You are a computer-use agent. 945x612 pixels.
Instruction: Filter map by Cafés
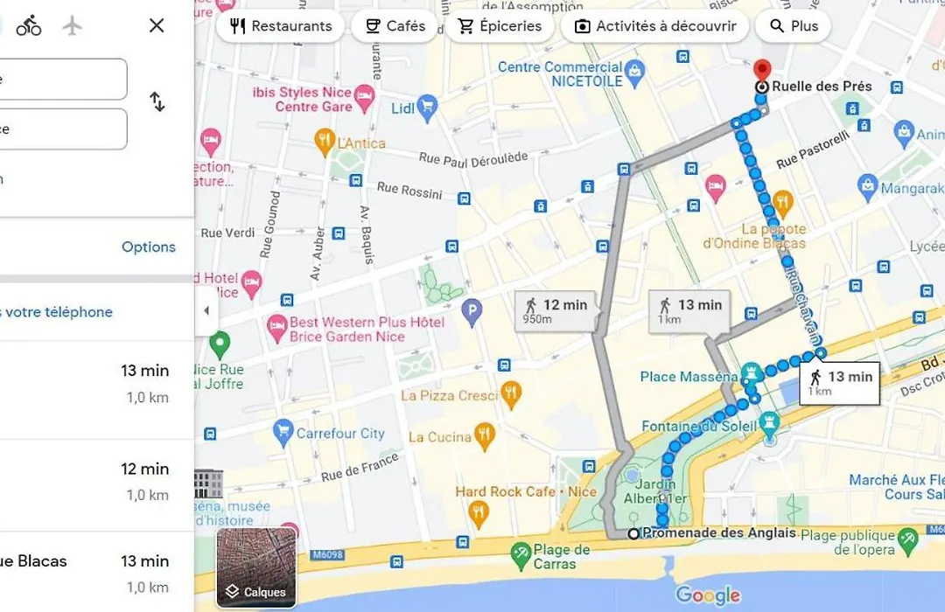[395, 26]
